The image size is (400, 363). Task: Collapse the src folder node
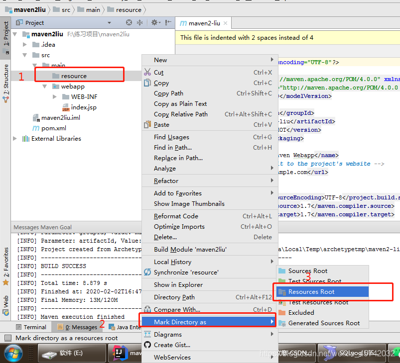[x=25, y=55]
